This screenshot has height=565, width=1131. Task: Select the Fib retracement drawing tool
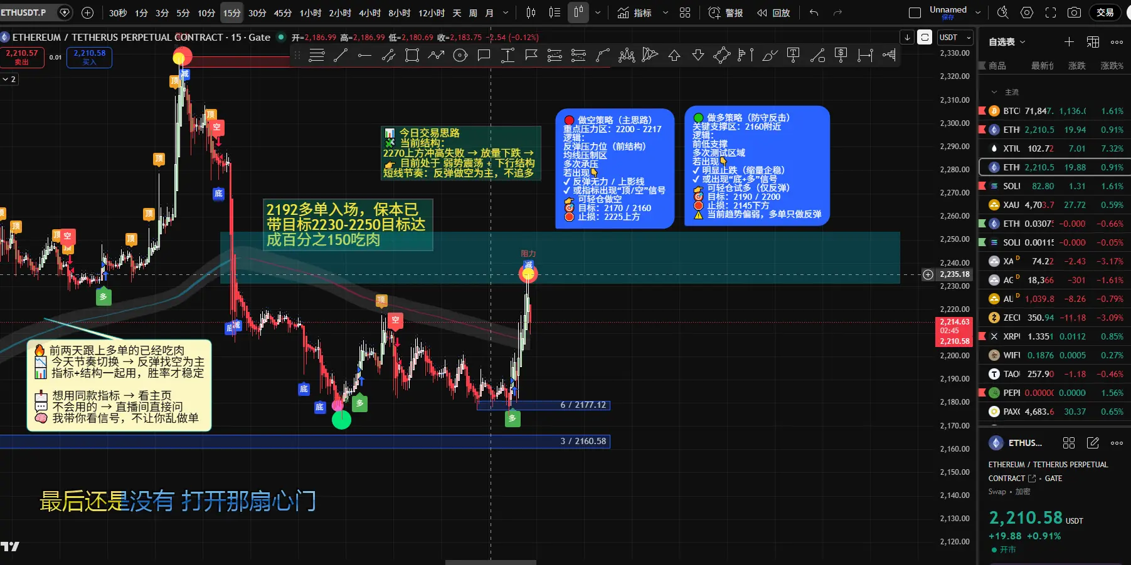(317, 55)
